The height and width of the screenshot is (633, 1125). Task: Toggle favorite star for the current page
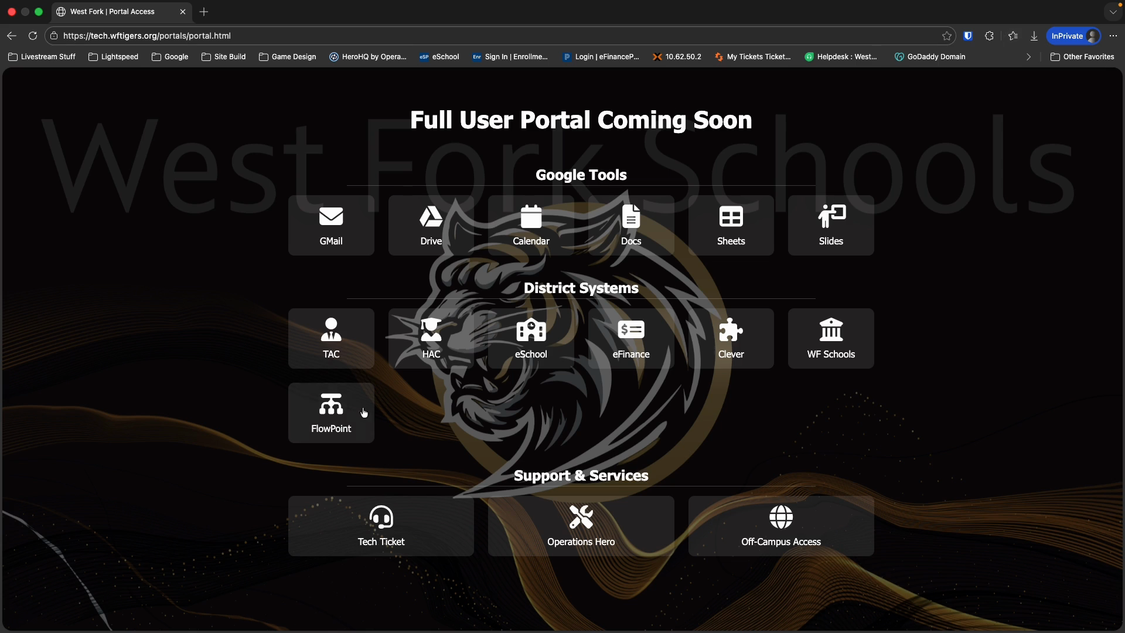(947, 35)
